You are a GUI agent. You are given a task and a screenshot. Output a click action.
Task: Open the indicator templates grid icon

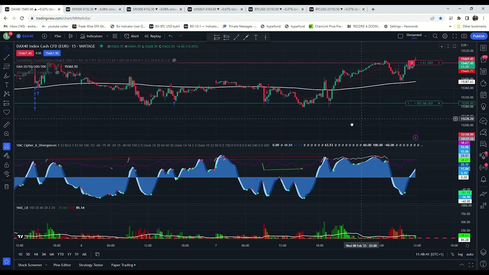pos(115,36)
